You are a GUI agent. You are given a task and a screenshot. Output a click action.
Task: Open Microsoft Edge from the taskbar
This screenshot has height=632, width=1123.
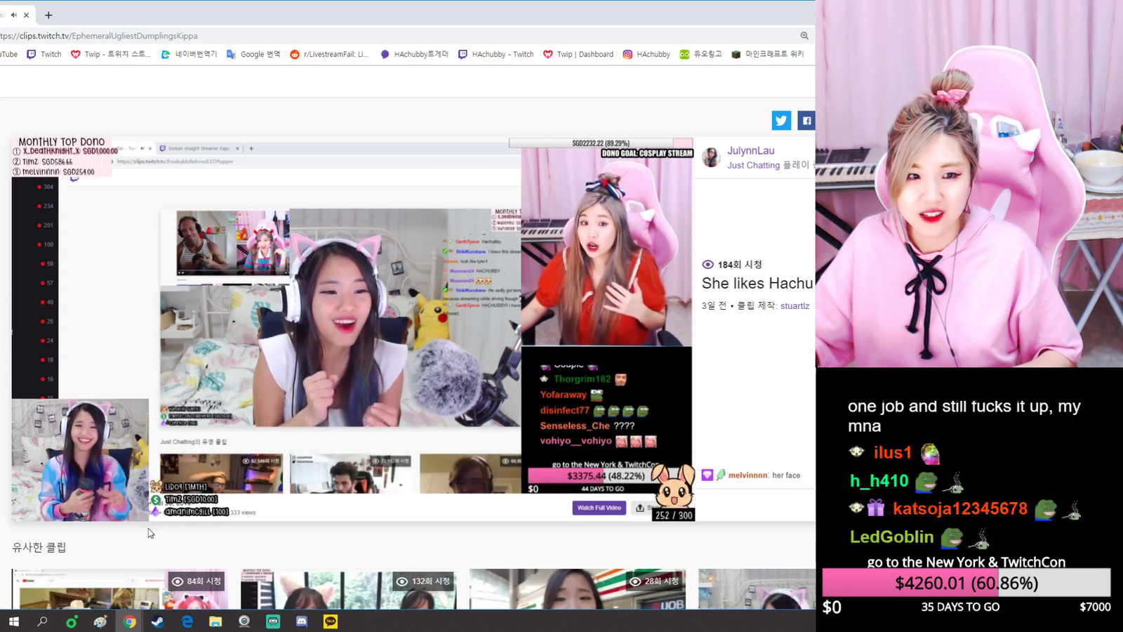click(187, 621)
